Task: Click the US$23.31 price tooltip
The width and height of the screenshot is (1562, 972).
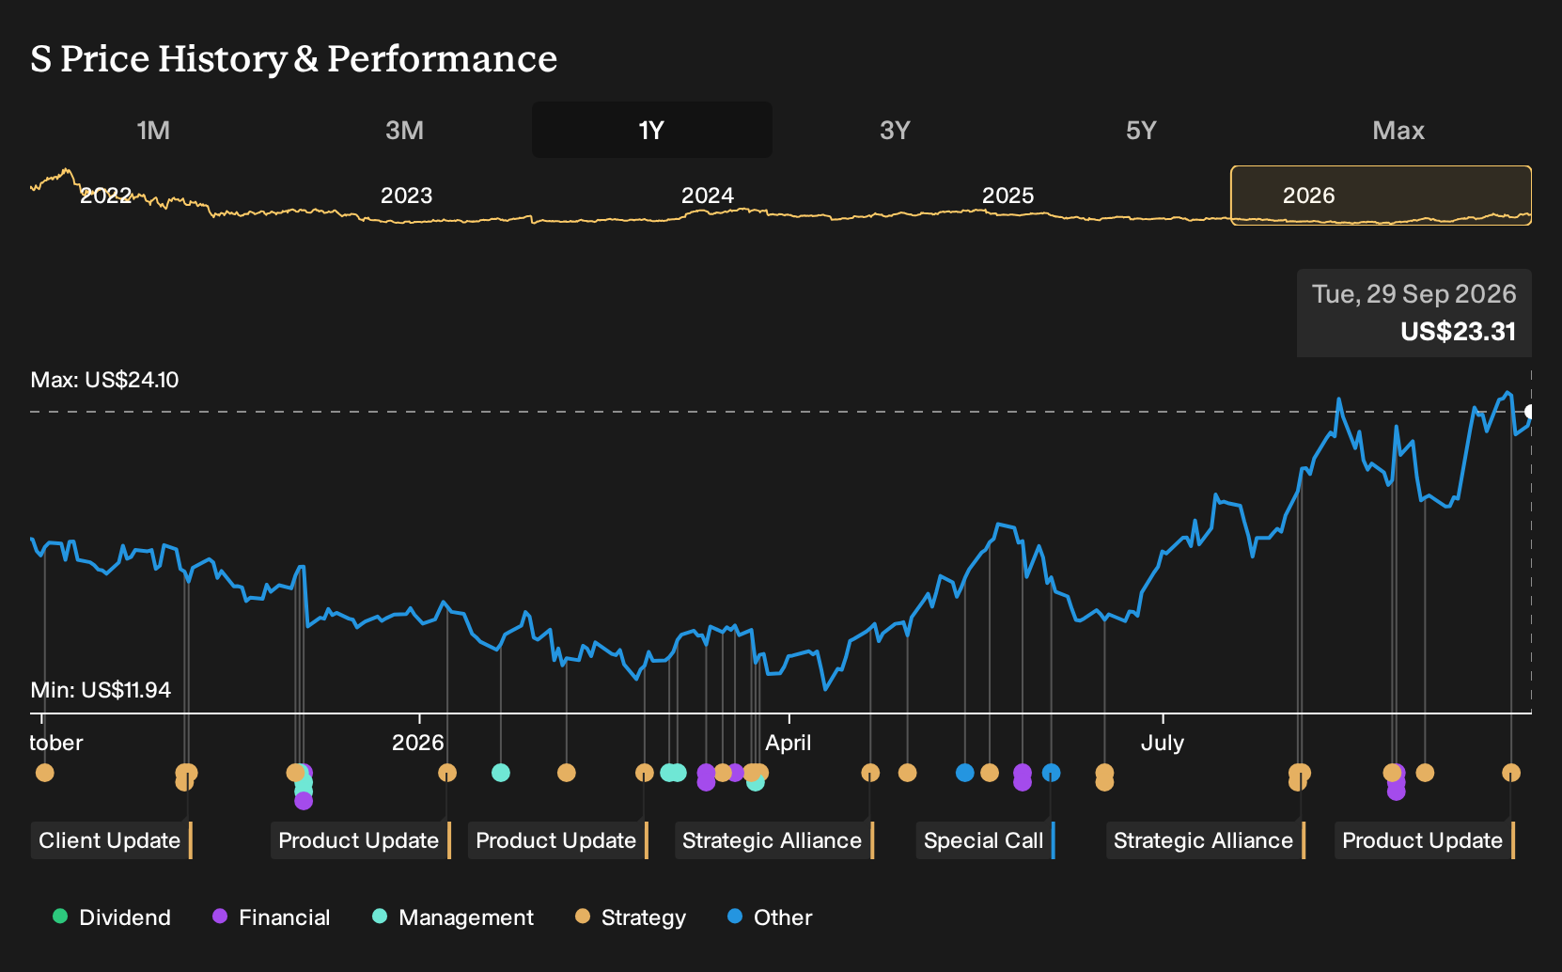Action: 1414,313
